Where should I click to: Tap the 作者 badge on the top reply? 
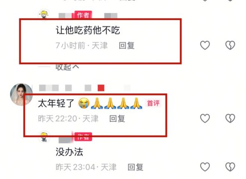tap(83, 15)
